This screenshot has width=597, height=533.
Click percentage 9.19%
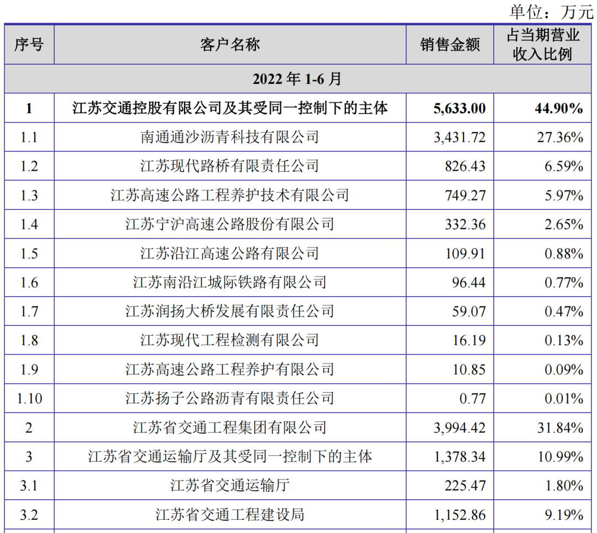pyautogui.click(x=564, y=515)
